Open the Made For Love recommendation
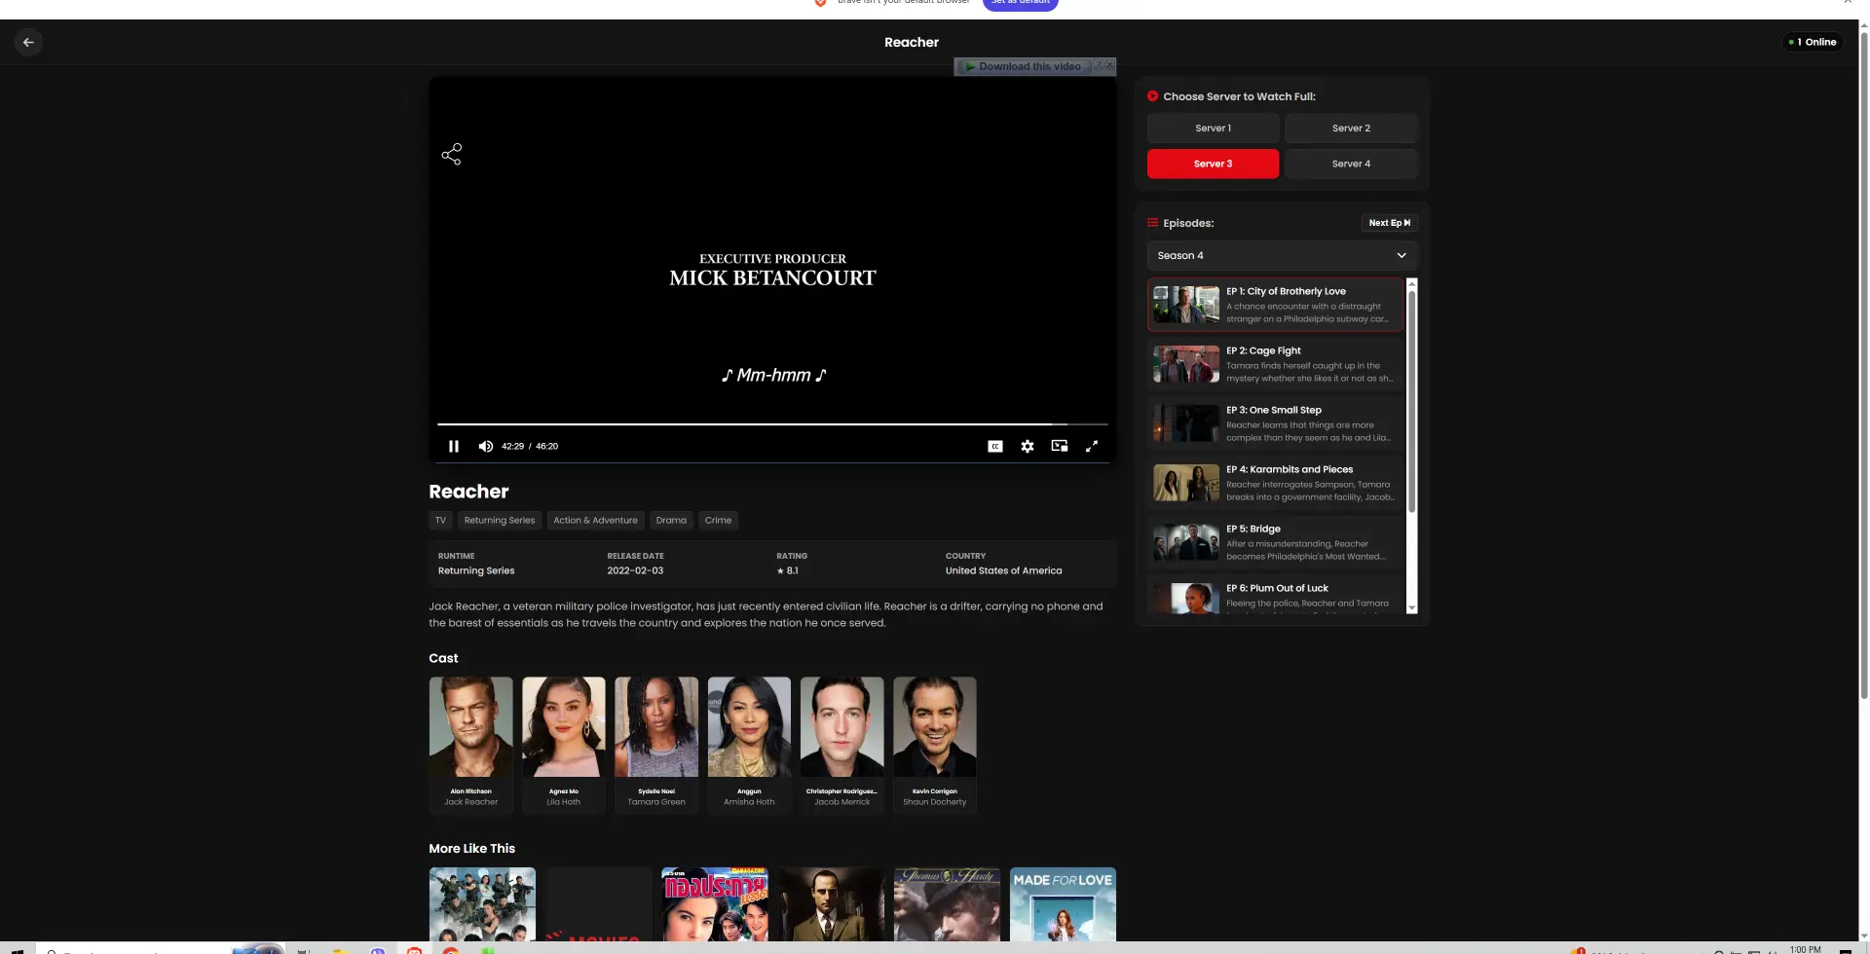 point(1063,904)
